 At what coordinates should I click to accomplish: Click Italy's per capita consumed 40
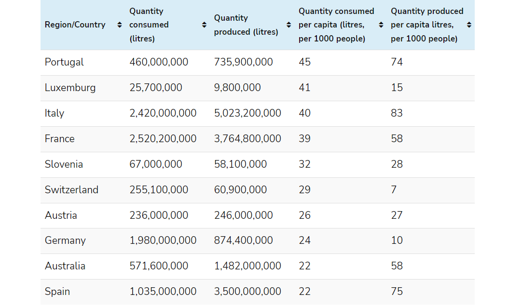tap(304, 113)
